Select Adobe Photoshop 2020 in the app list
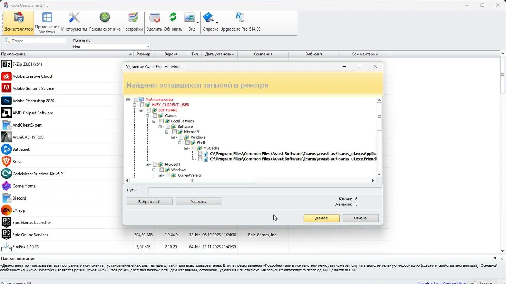 [x=33, y=101]
